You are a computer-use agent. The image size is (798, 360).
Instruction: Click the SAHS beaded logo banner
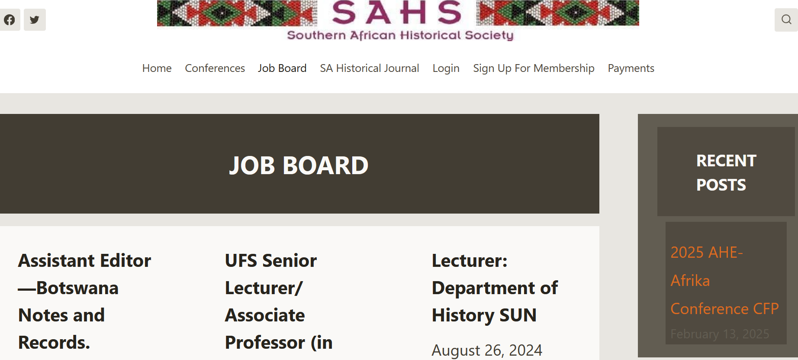click(398, 20)
